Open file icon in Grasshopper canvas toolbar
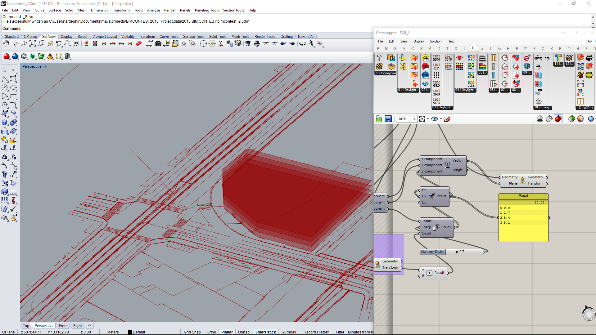The width and height of the screenshot is (596, 335). point(379,119)
